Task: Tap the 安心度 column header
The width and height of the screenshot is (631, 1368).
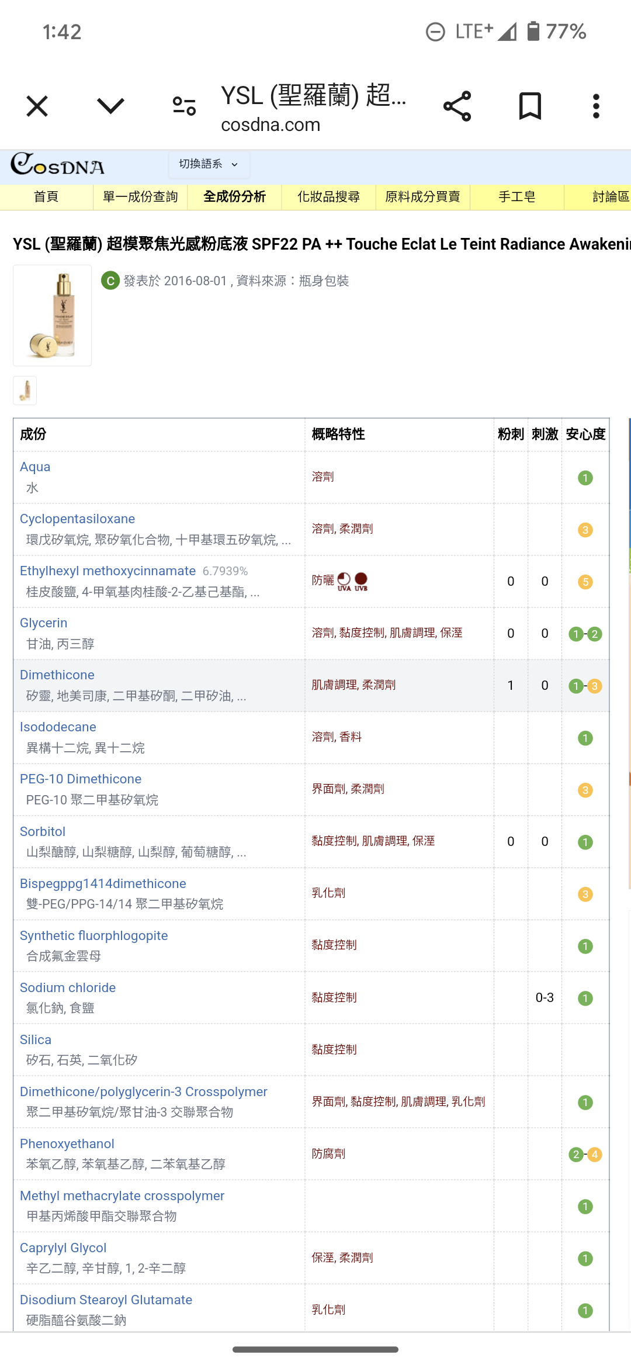Action: click(585, 434)
